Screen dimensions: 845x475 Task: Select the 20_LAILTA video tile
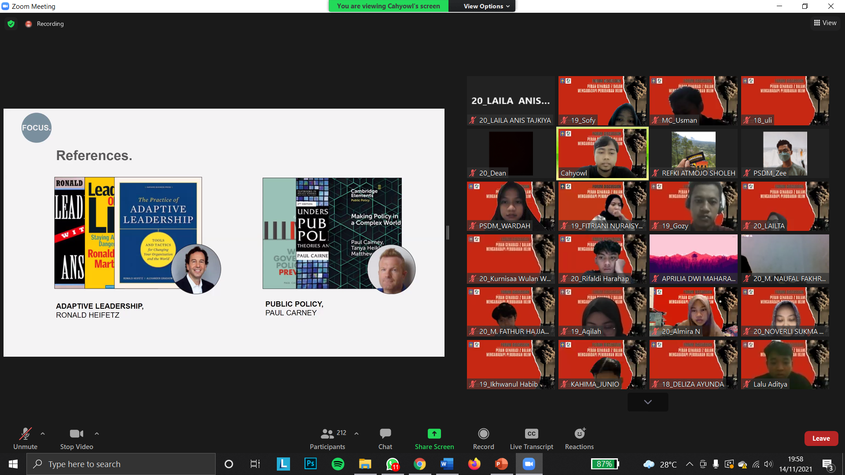tap(785, 206)
